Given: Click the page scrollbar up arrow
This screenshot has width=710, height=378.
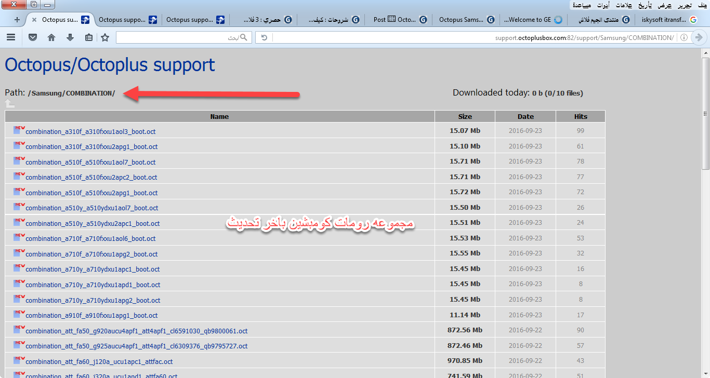Looking at the screenshot, I should click(x=705, y=53).
